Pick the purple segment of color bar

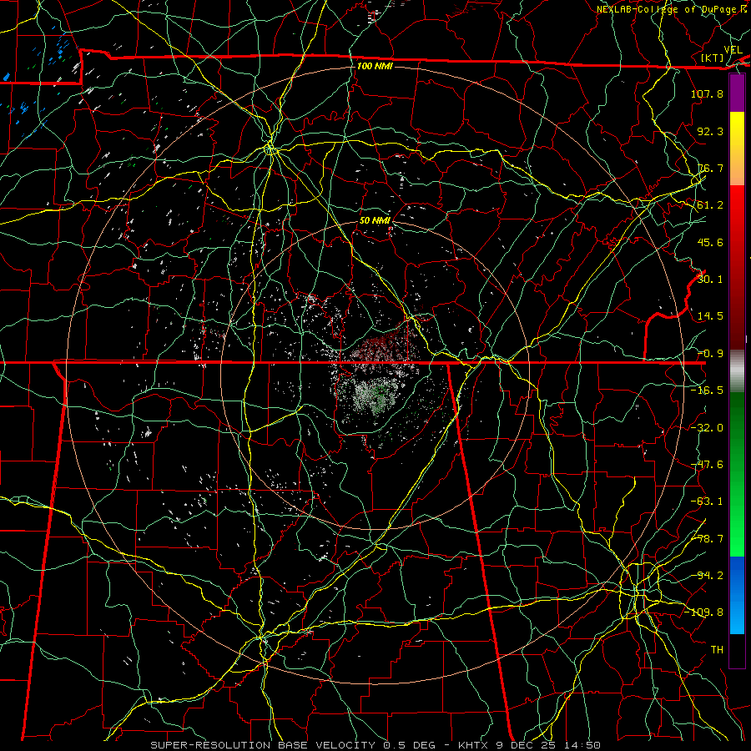pos(737,93)
